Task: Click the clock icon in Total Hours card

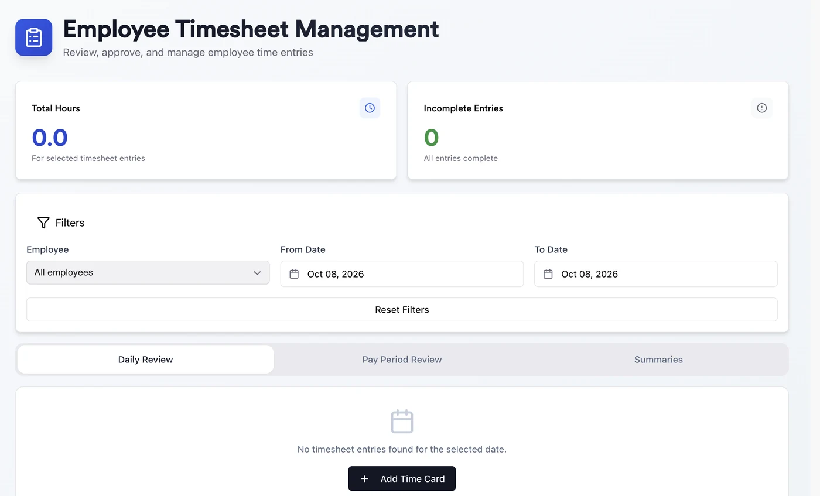Action: point(370,108)
